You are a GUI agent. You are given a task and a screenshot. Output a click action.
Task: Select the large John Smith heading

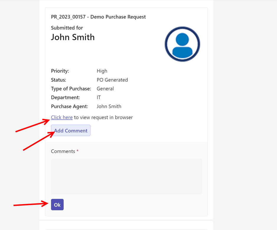click(73, 37)
